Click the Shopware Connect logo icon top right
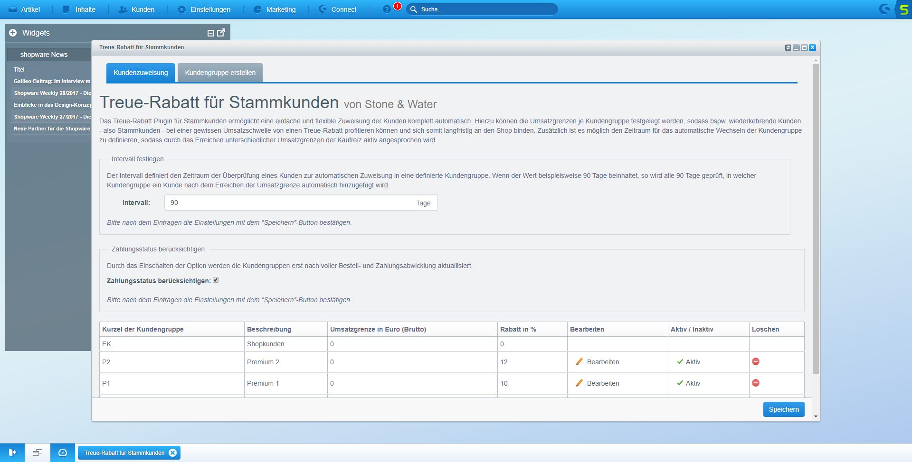 [884, 9]
